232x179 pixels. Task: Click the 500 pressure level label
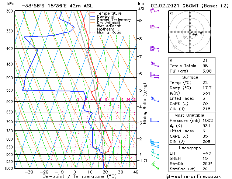(x=10, y=78)
